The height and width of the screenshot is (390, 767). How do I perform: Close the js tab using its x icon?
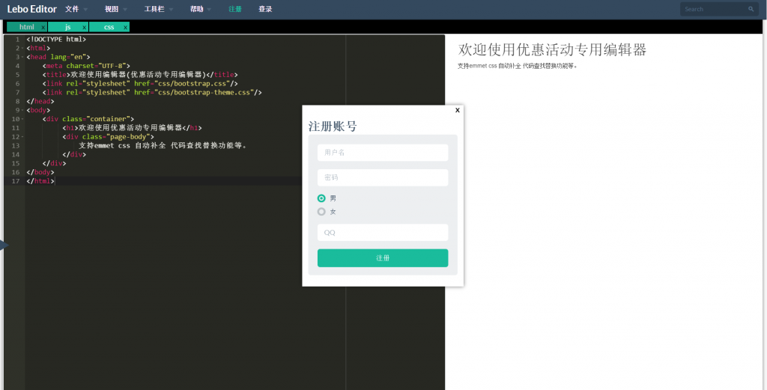[85, 27]
